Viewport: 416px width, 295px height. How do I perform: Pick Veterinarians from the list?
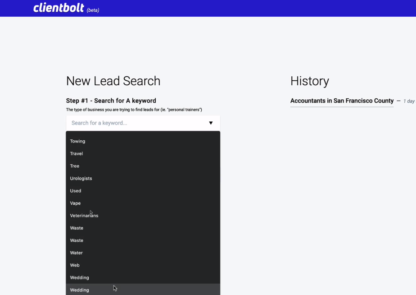click(x=143, y=216)
